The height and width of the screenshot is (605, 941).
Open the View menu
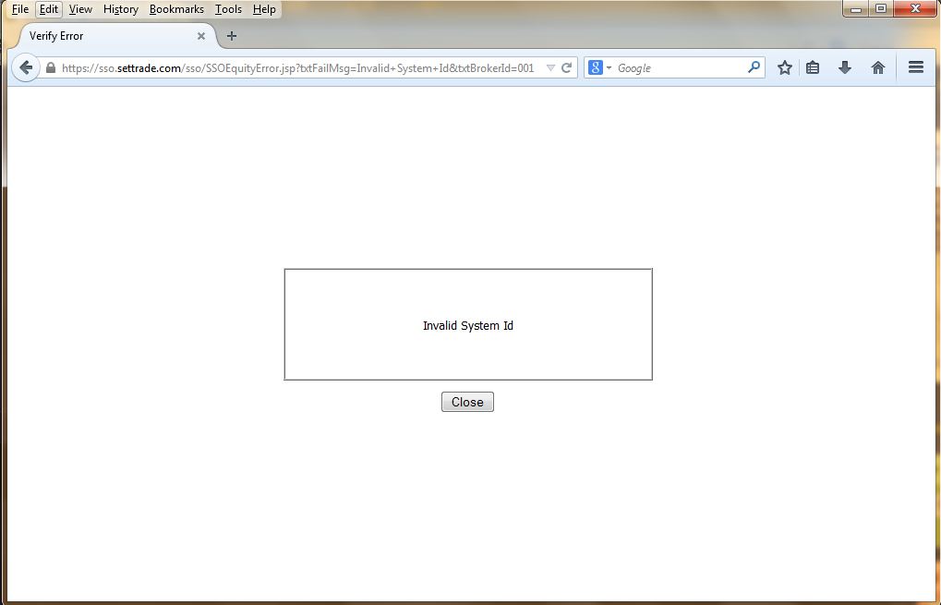(80, 9)
